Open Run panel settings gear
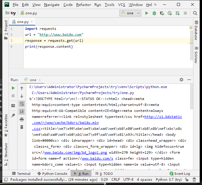The height and width of the screenshot is (185, 202). tap(181, 80)
